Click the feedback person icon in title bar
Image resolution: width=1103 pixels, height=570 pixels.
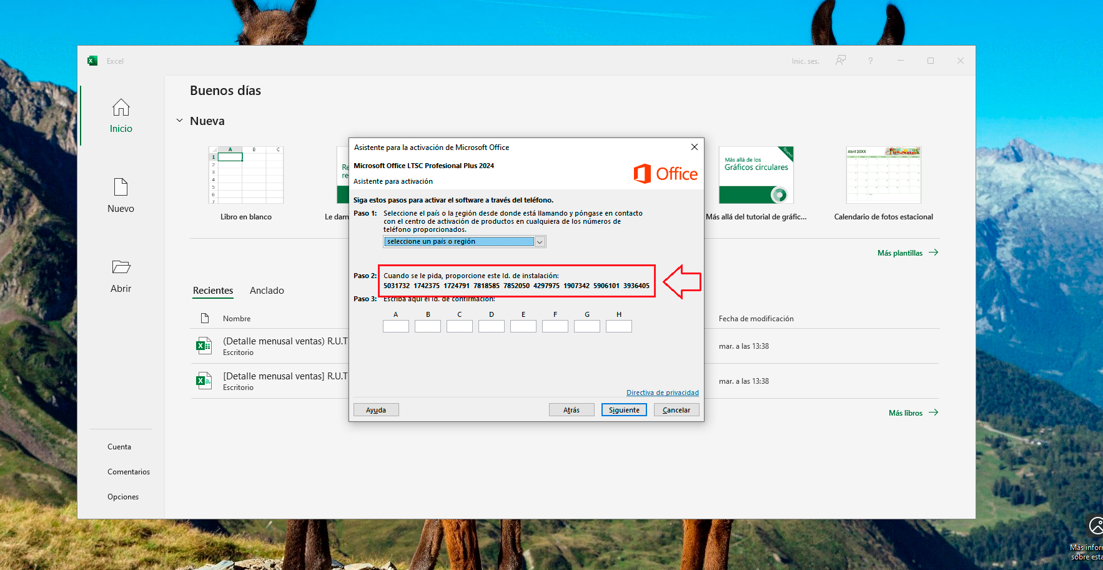841,61
